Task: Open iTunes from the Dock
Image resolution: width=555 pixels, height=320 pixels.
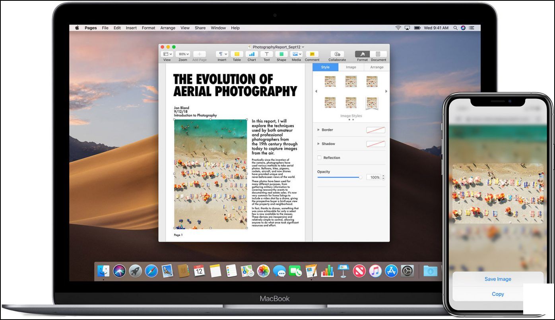Action: [375, 271]
